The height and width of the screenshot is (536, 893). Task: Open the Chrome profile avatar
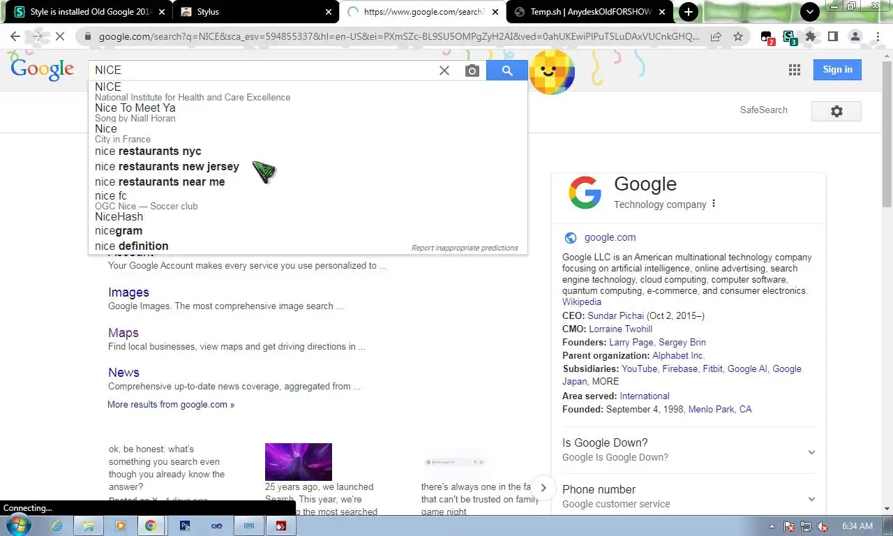(x=855, y=36)
